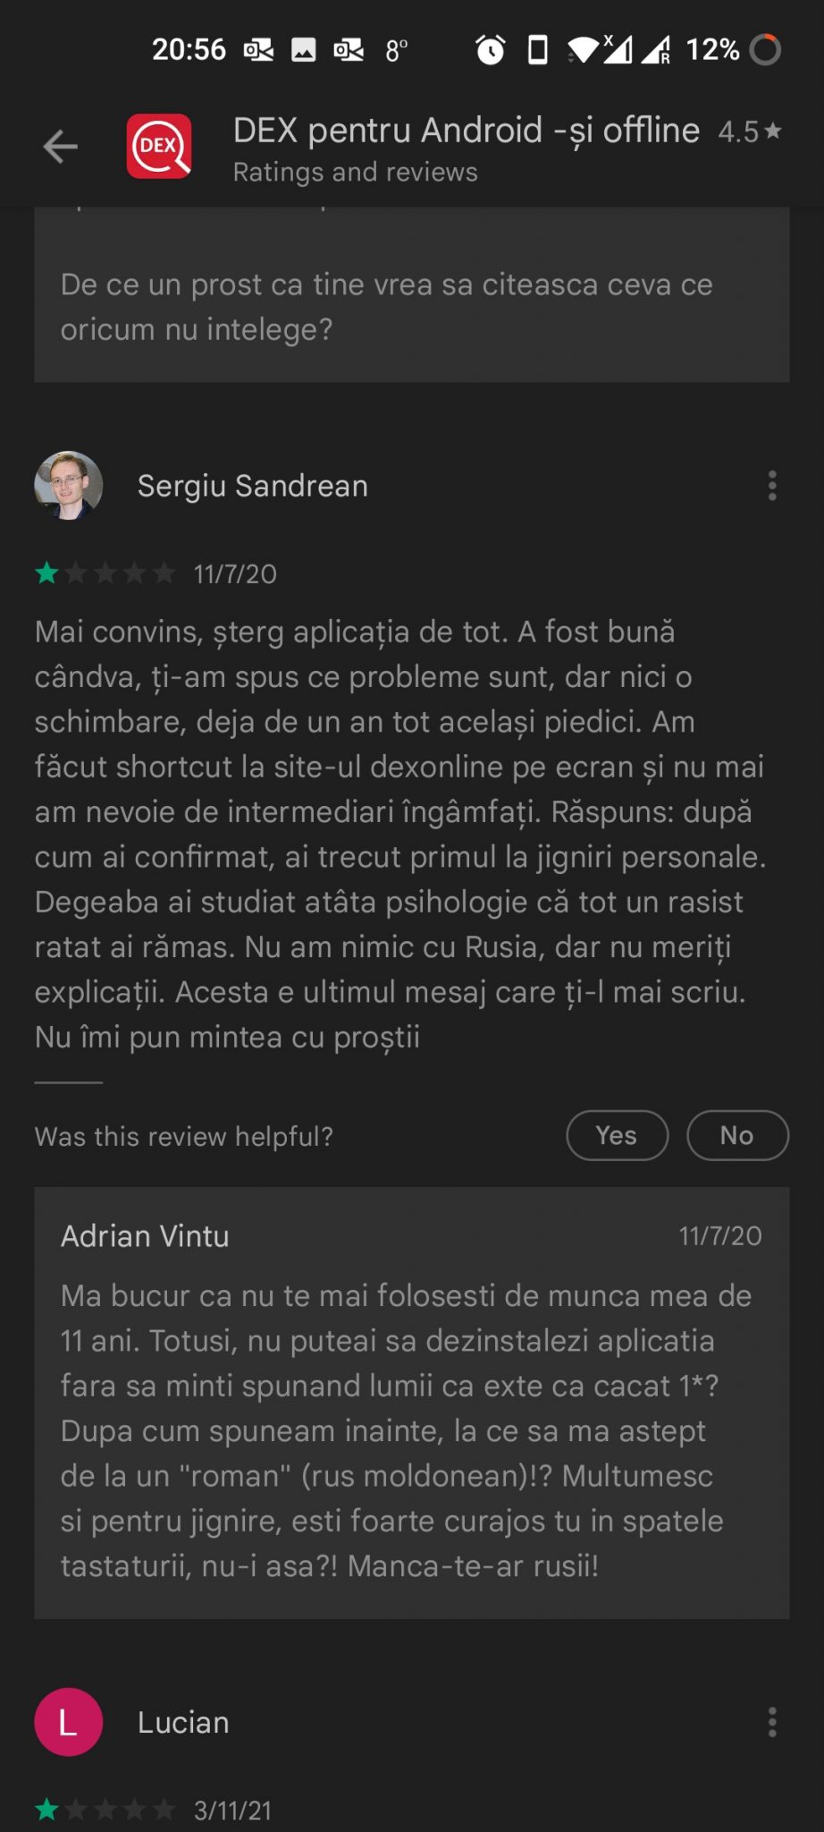This screenshot has height=1832, width=824.
Task: Tap the star rating on Sergiu's review
Action: 105,573
